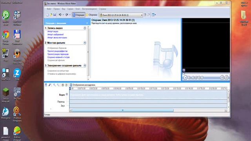Screen dimensions: 251x141
Task: Click the Play Timeline button
Action: click(x=66, y=85)
